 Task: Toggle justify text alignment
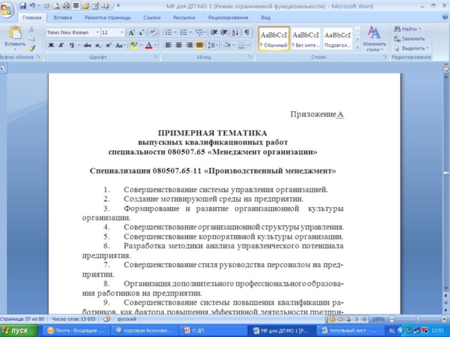pos(199,45)
